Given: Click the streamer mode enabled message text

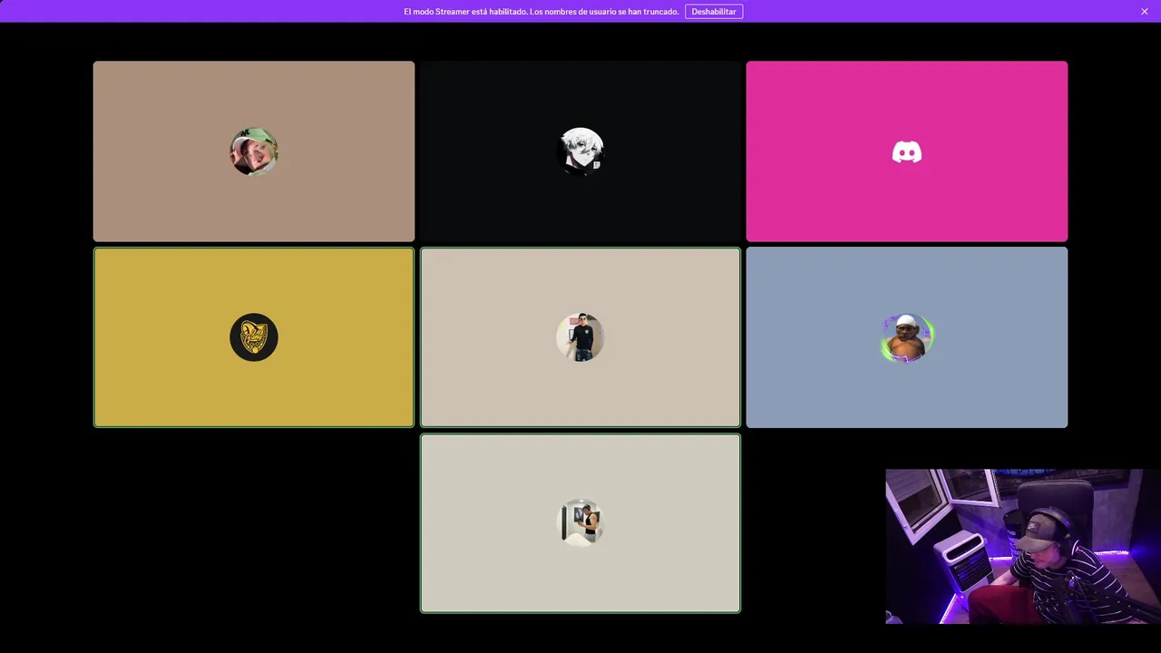Looking at the screenshot, I should point(541,12).
